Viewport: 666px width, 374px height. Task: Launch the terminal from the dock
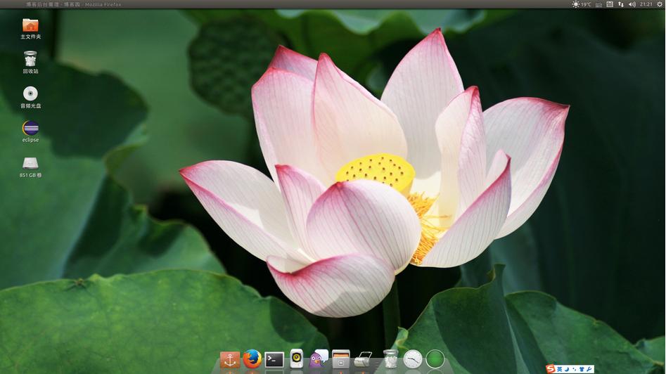pos(274,360)
